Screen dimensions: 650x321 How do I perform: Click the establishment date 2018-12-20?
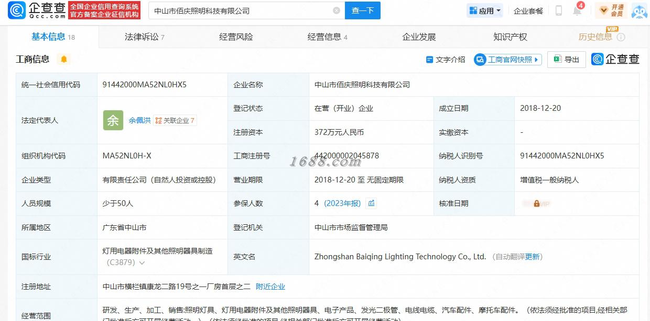(540, 108)
